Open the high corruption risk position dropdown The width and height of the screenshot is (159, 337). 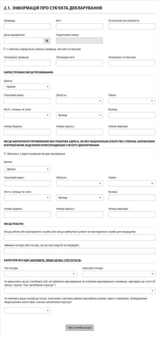point(27,310)
